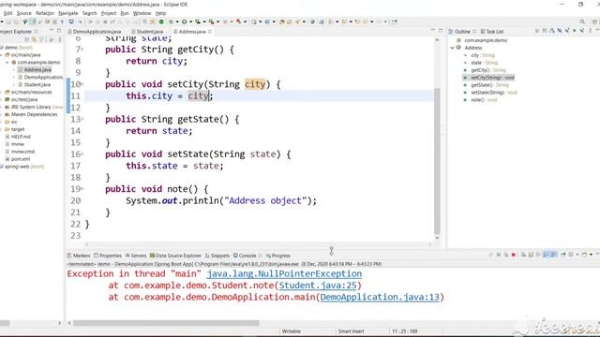
Task: Select getCity() in Outline
Action: pos(487,70)
